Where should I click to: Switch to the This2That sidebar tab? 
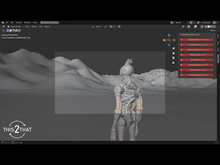click(218, 58)
